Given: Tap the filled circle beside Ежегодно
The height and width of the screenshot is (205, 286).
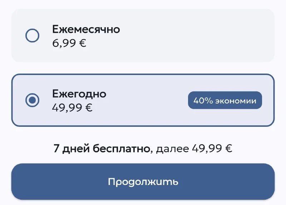Looking at the screenshot, I should (x=33, y=100).
